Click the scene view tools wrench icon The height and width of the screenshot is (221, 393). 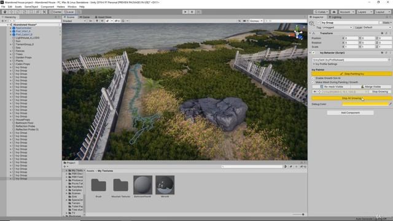(239, 21)
